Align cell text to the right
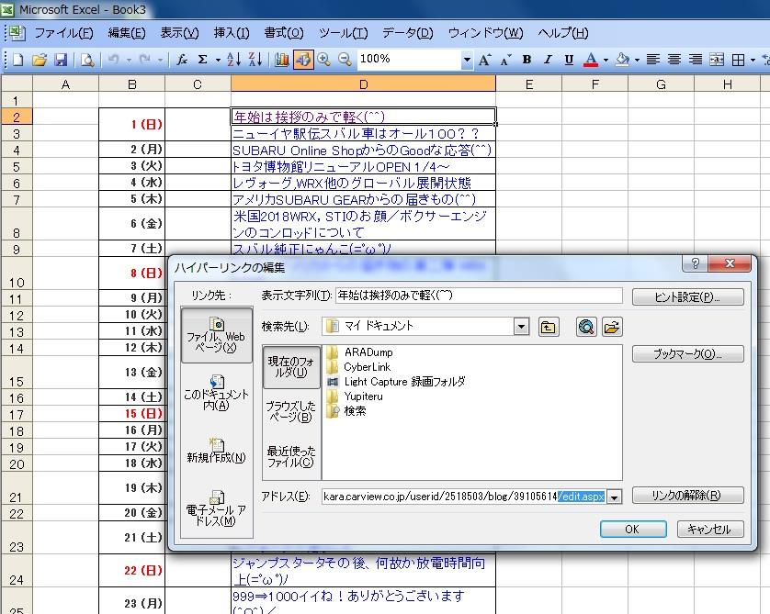 [696, 60]
